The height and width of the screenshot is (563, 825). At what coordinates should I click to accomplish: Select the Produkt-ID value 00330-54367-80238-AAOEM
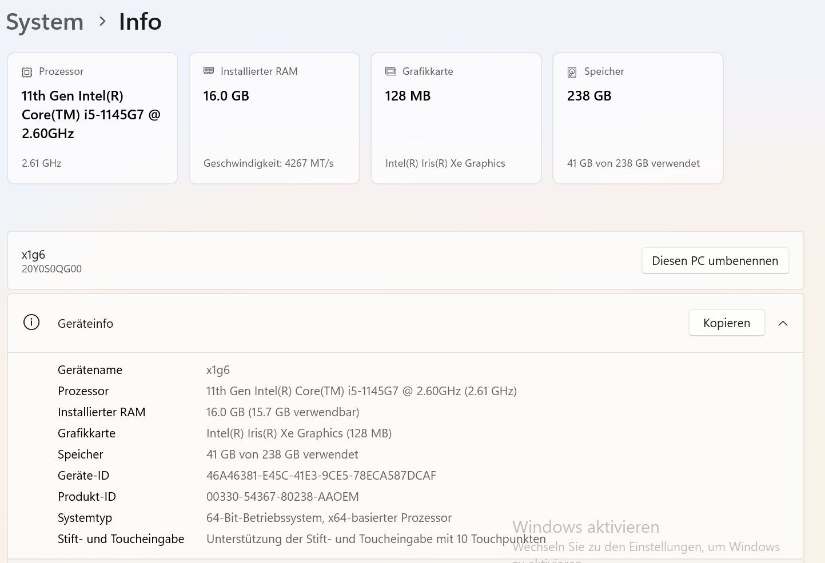282,497
